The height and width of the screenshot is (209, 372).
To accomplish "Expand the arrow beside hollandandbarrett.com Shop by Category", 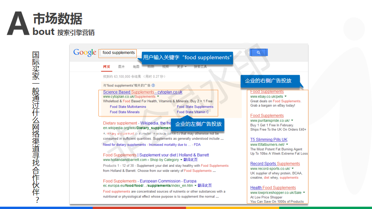I will pyautogui.click(x=181, y=160).
